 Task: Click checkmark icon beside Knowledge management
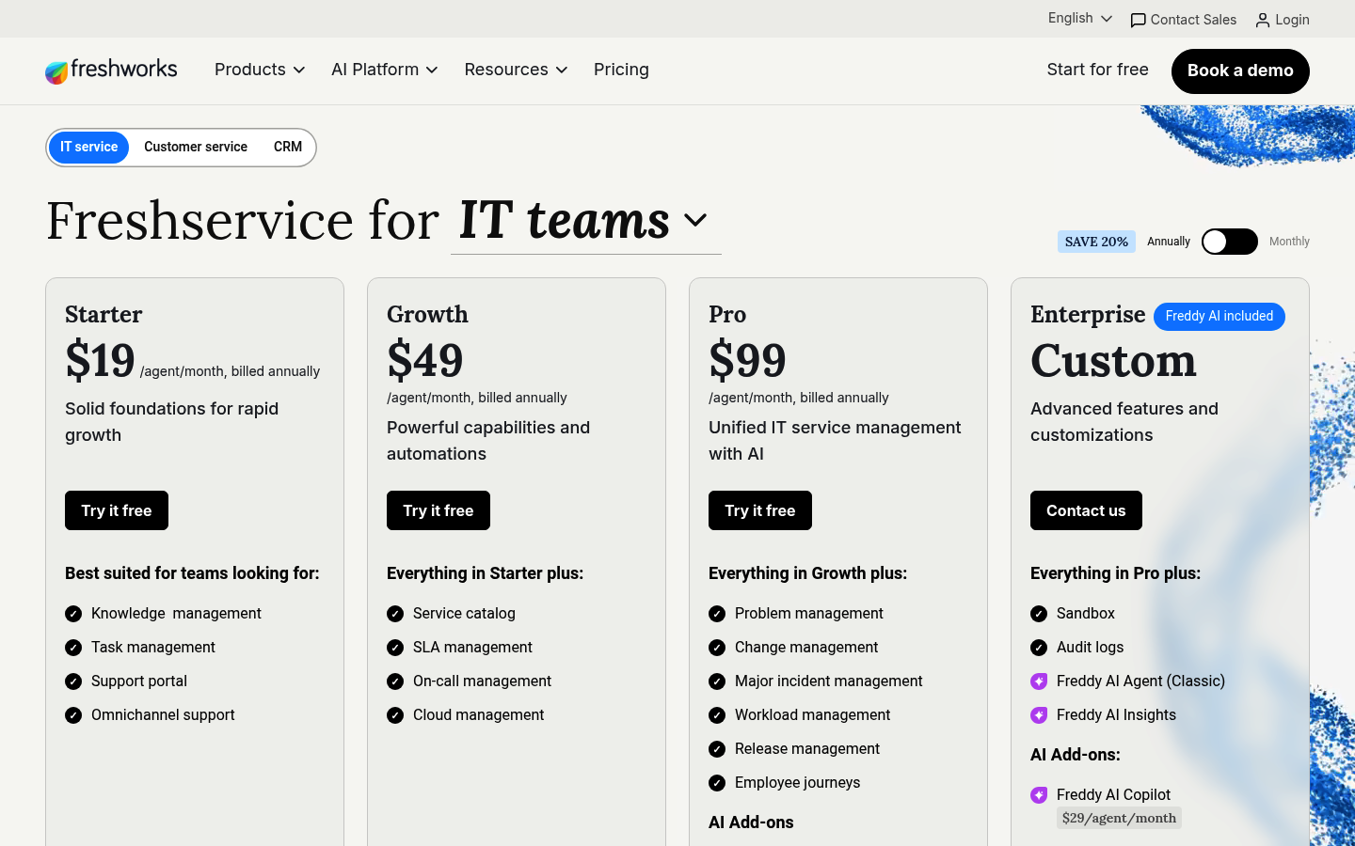73,614
